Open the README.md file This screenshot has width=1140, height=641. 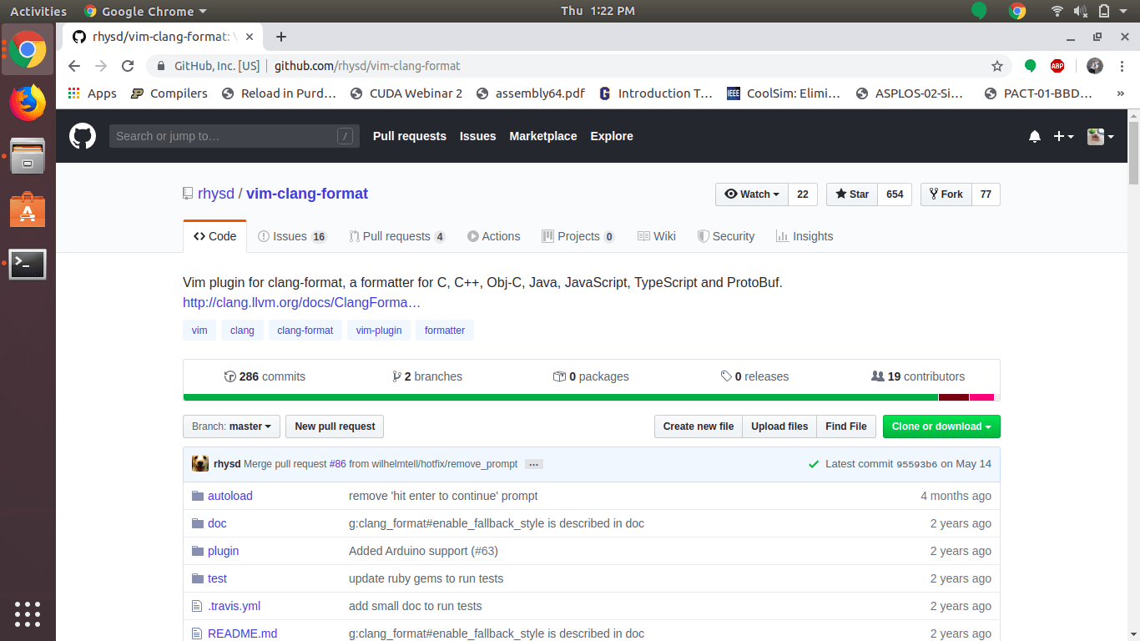click(x=242, y=633)
